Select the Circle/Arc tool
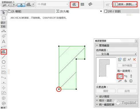140x109 pixels. 4,62
